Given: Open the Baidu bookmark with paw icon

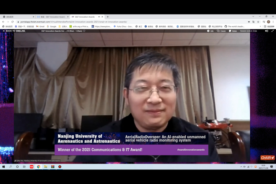Looking at the screenshot, I should pyautogui.click(x=24, y=26).
